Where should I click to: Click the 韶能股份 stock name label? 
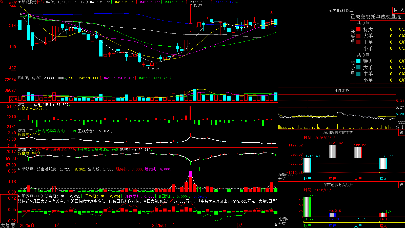29,2
